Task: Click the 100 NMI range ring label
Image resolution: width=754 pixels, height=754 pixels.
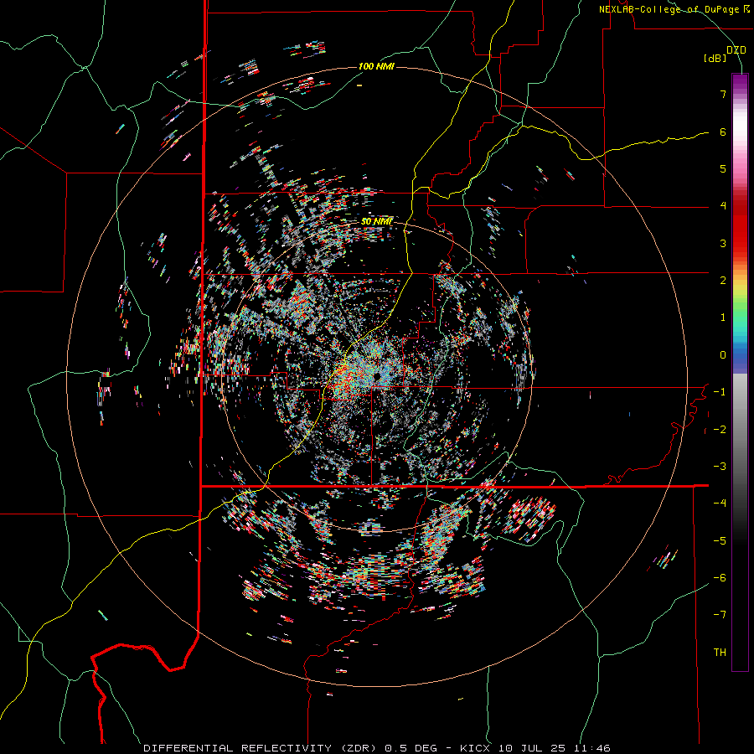Action: coord(376,66)
